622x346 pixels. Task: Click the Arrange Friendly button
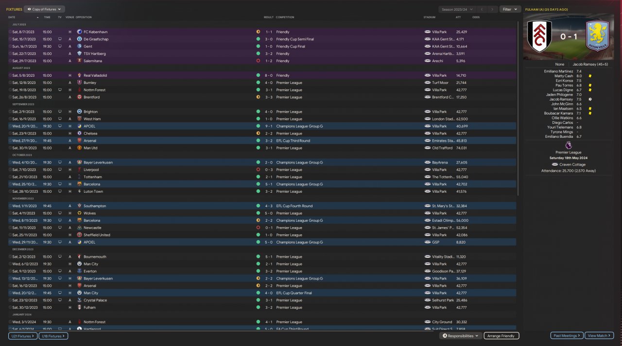pos(501,336)
